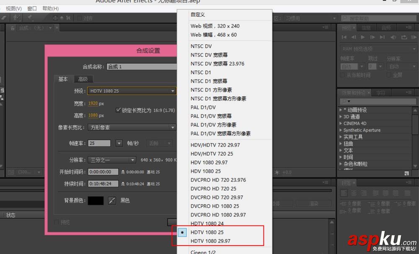Jump to first frame in Preview panel

tap(344, 37)
